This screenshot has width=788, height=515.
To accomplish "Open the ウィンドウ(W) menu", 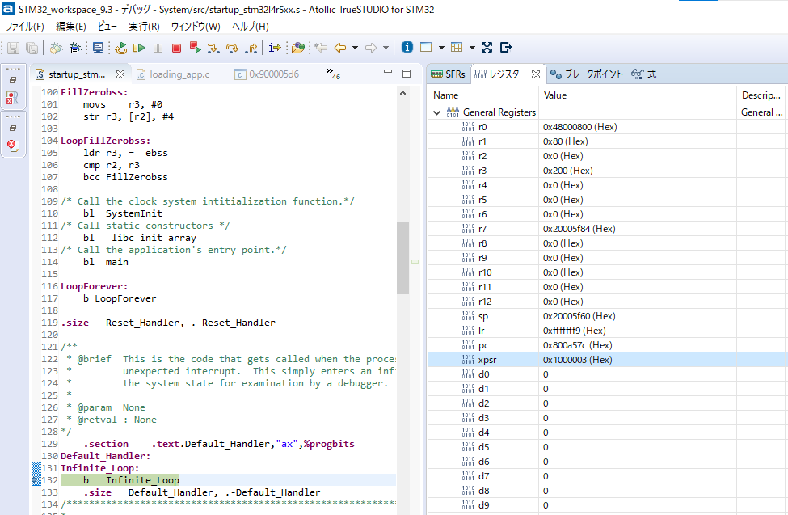I will 196,27.
